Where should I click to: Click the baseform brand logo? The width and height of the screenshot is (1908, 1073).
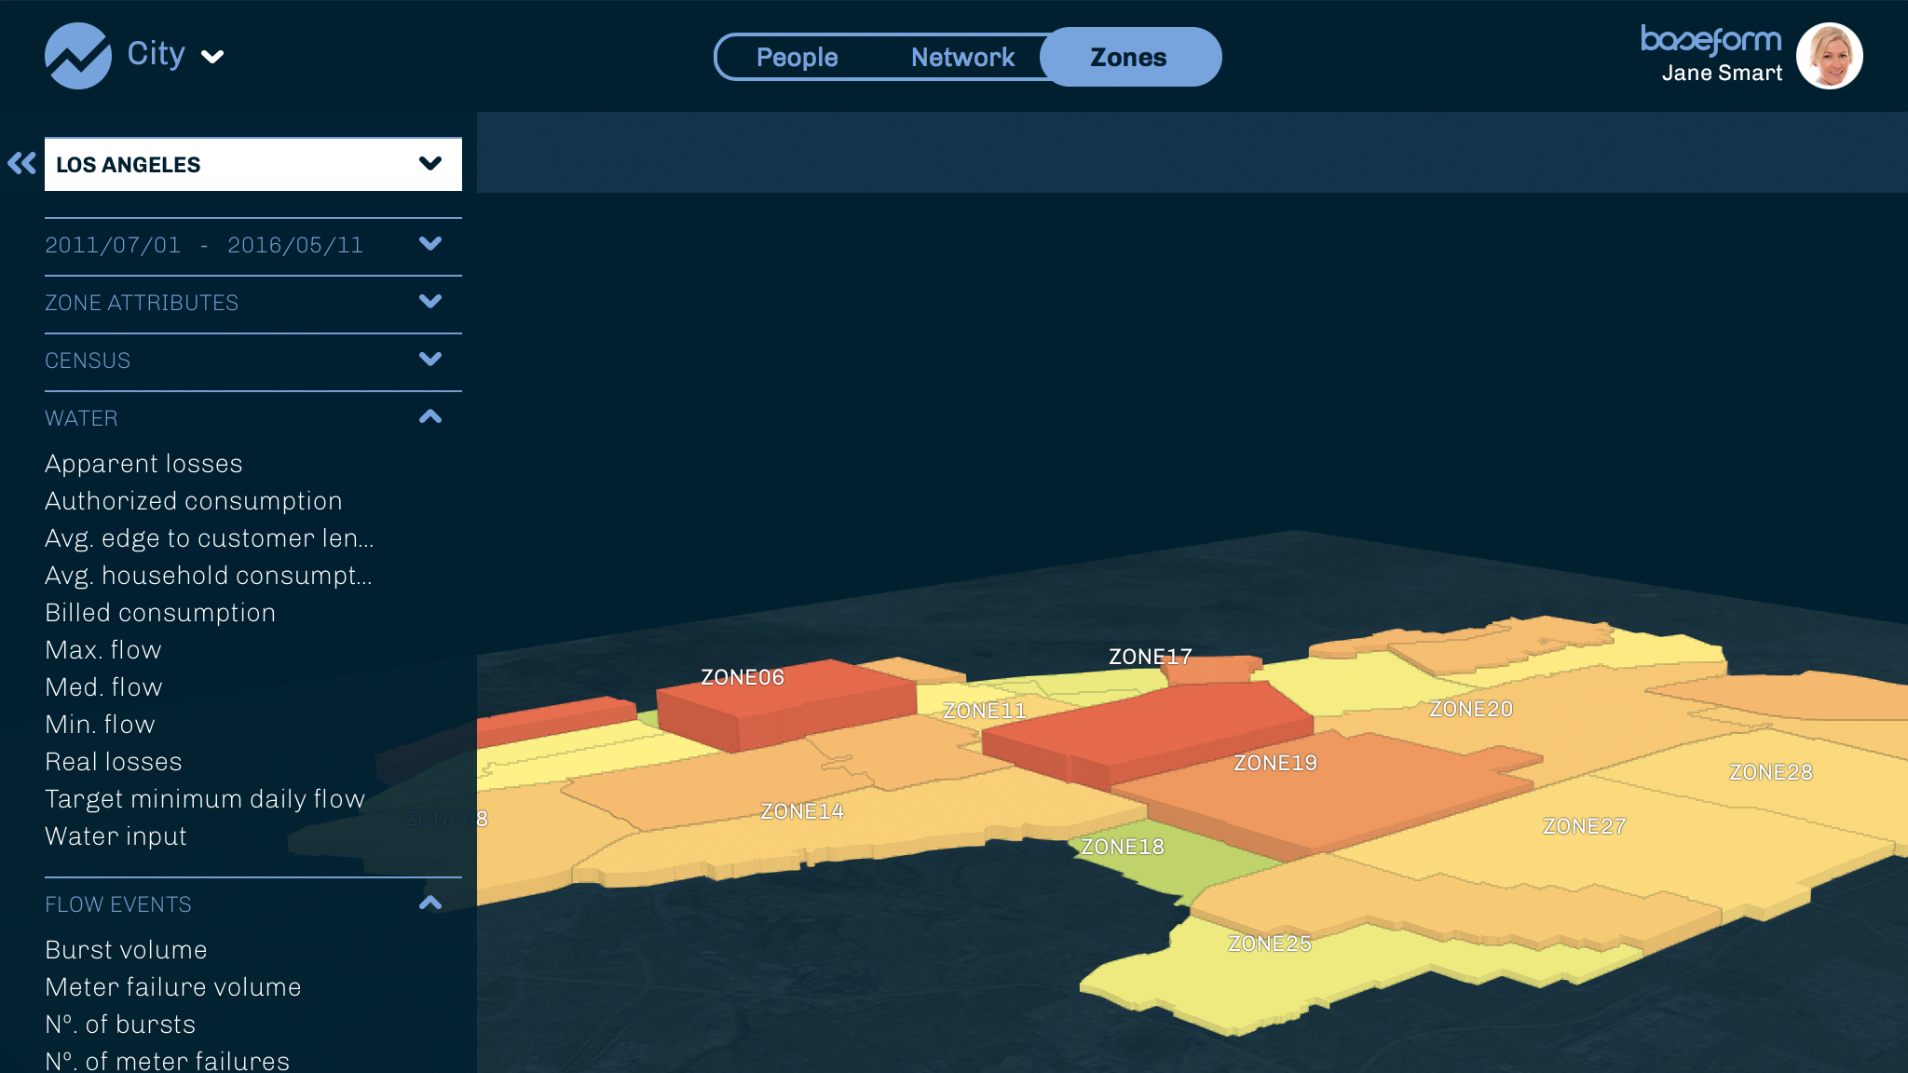1710,40
